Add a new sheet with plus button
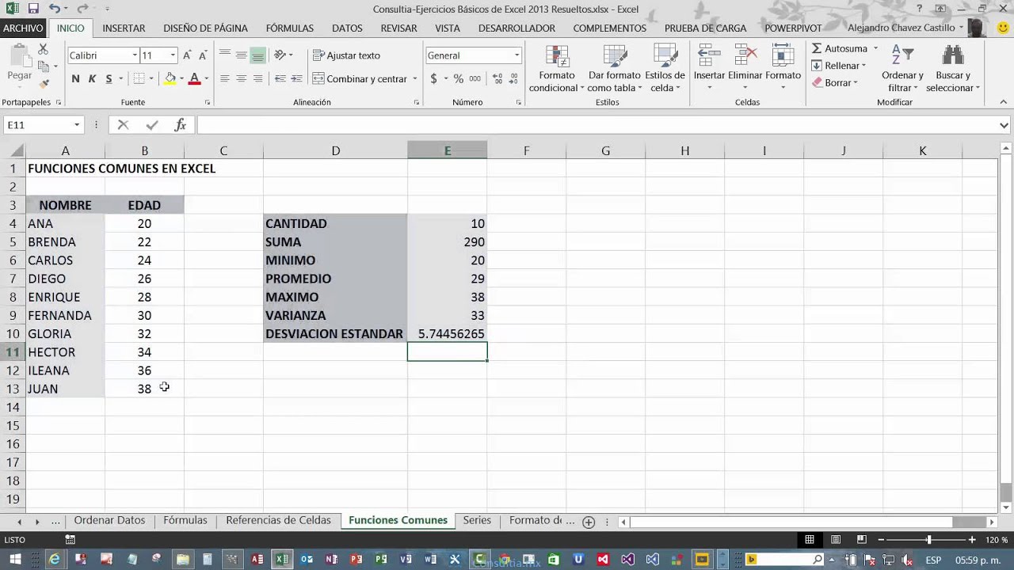The width and height of the screenshot is (1014, 570). tap(589, 522)
